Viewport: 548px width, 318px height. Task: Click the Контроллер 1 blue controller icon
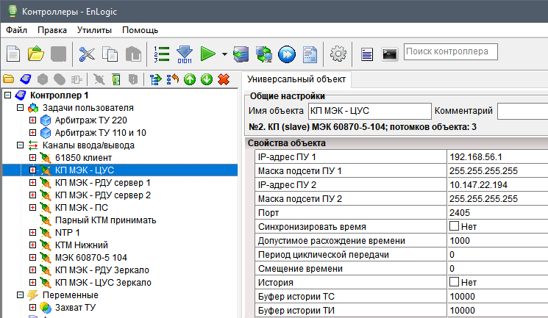click(x=21, y=95)
